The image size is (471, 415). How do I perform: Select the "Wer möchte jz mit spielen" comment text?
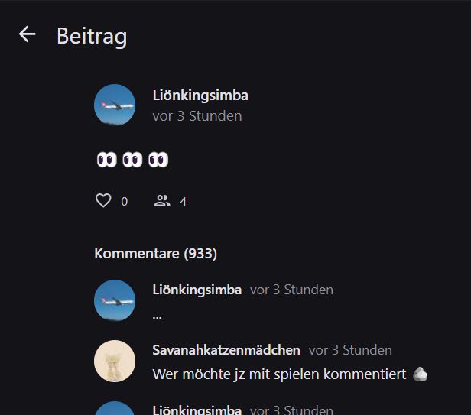279,374
